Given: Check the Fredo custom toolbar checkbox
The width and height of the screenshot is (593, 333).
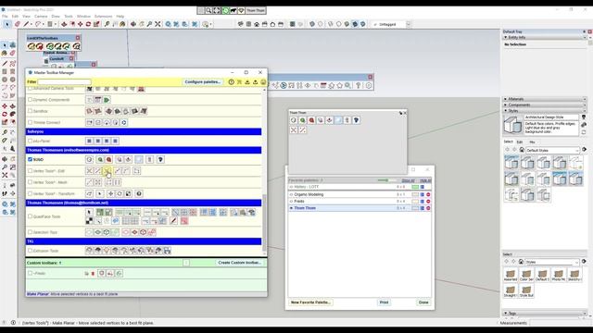Looking at the screenshot, I should (30, 274).
